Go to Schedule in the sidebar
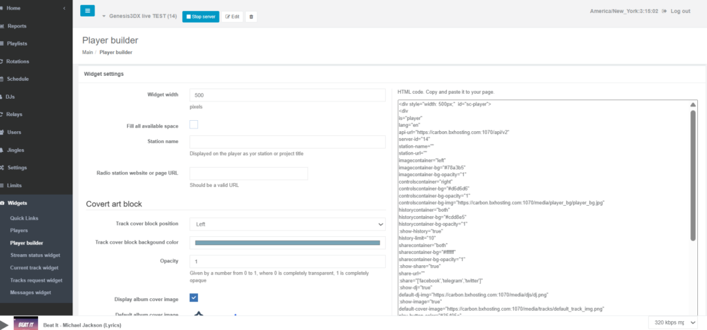The width and height of the screenshot is (707, 330). 17,79
